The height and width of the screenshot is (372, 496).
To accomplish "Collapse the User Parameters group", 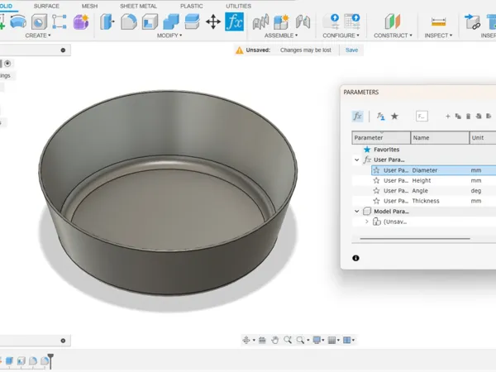I will (357, 160).
